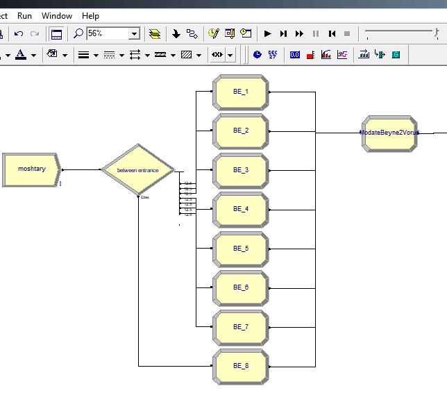Expand the arrow style dropdown arrow
447x393 pixels.
(147, 55)
